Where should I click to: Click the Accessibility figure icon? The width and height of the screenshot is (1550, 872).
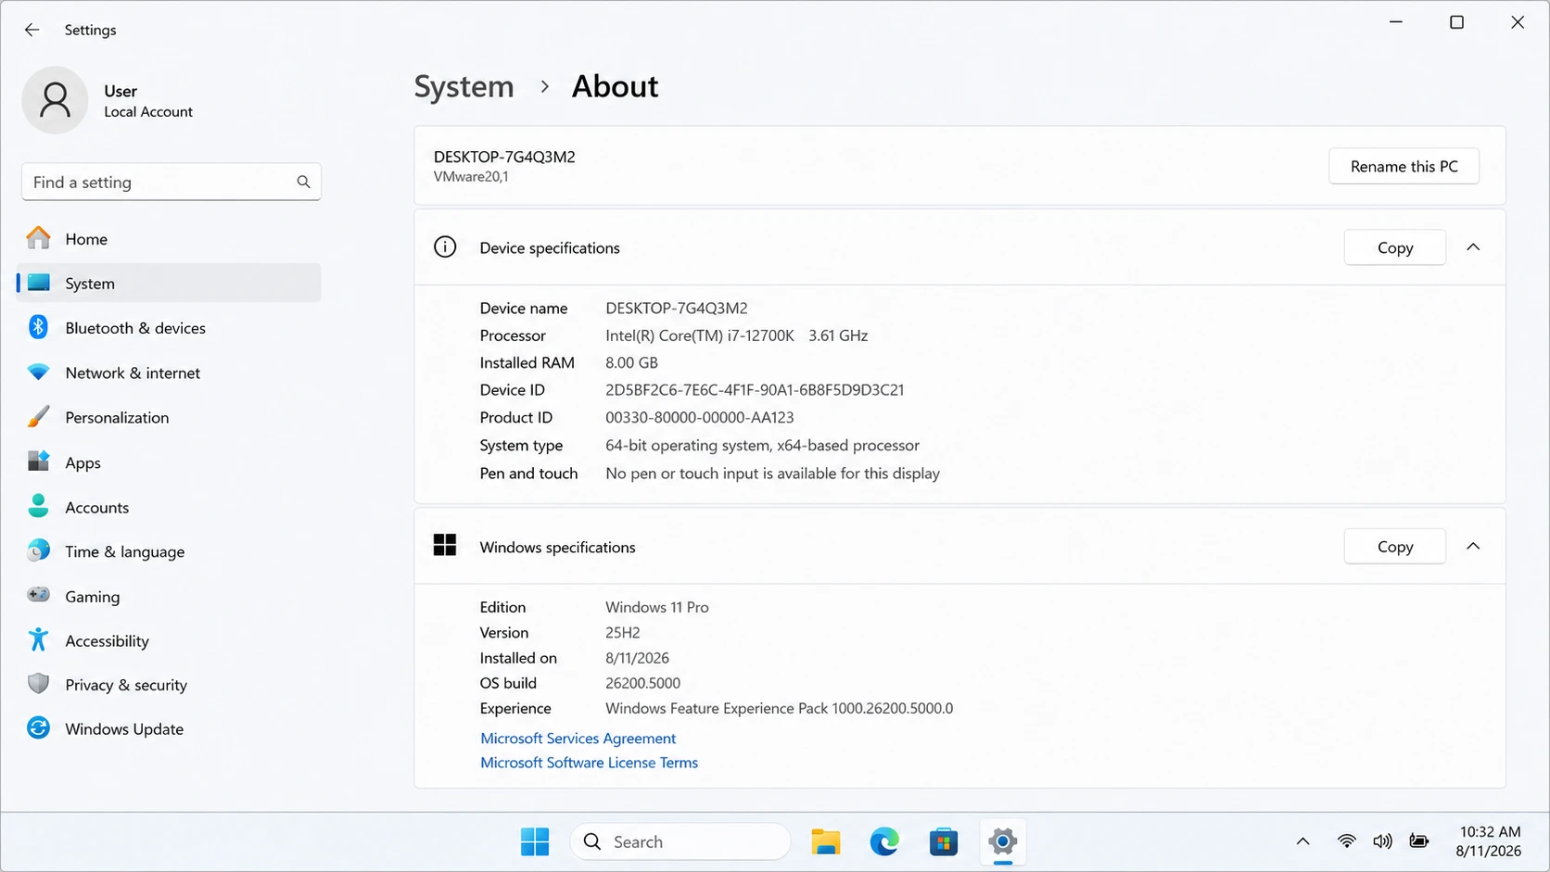38,639
